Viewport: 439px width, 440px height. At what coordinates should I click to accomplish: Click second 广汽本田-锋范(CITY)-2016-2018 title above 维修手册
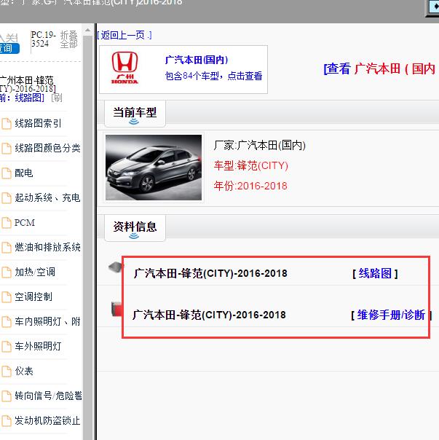tap(209, 315)
